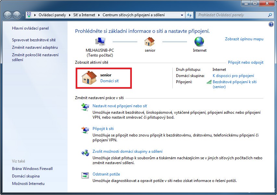The height and width of the screenshot is (195, 277).
Task: Click the Forward navigation arrow
Action: pyautogui.click(x=17, y=15)
